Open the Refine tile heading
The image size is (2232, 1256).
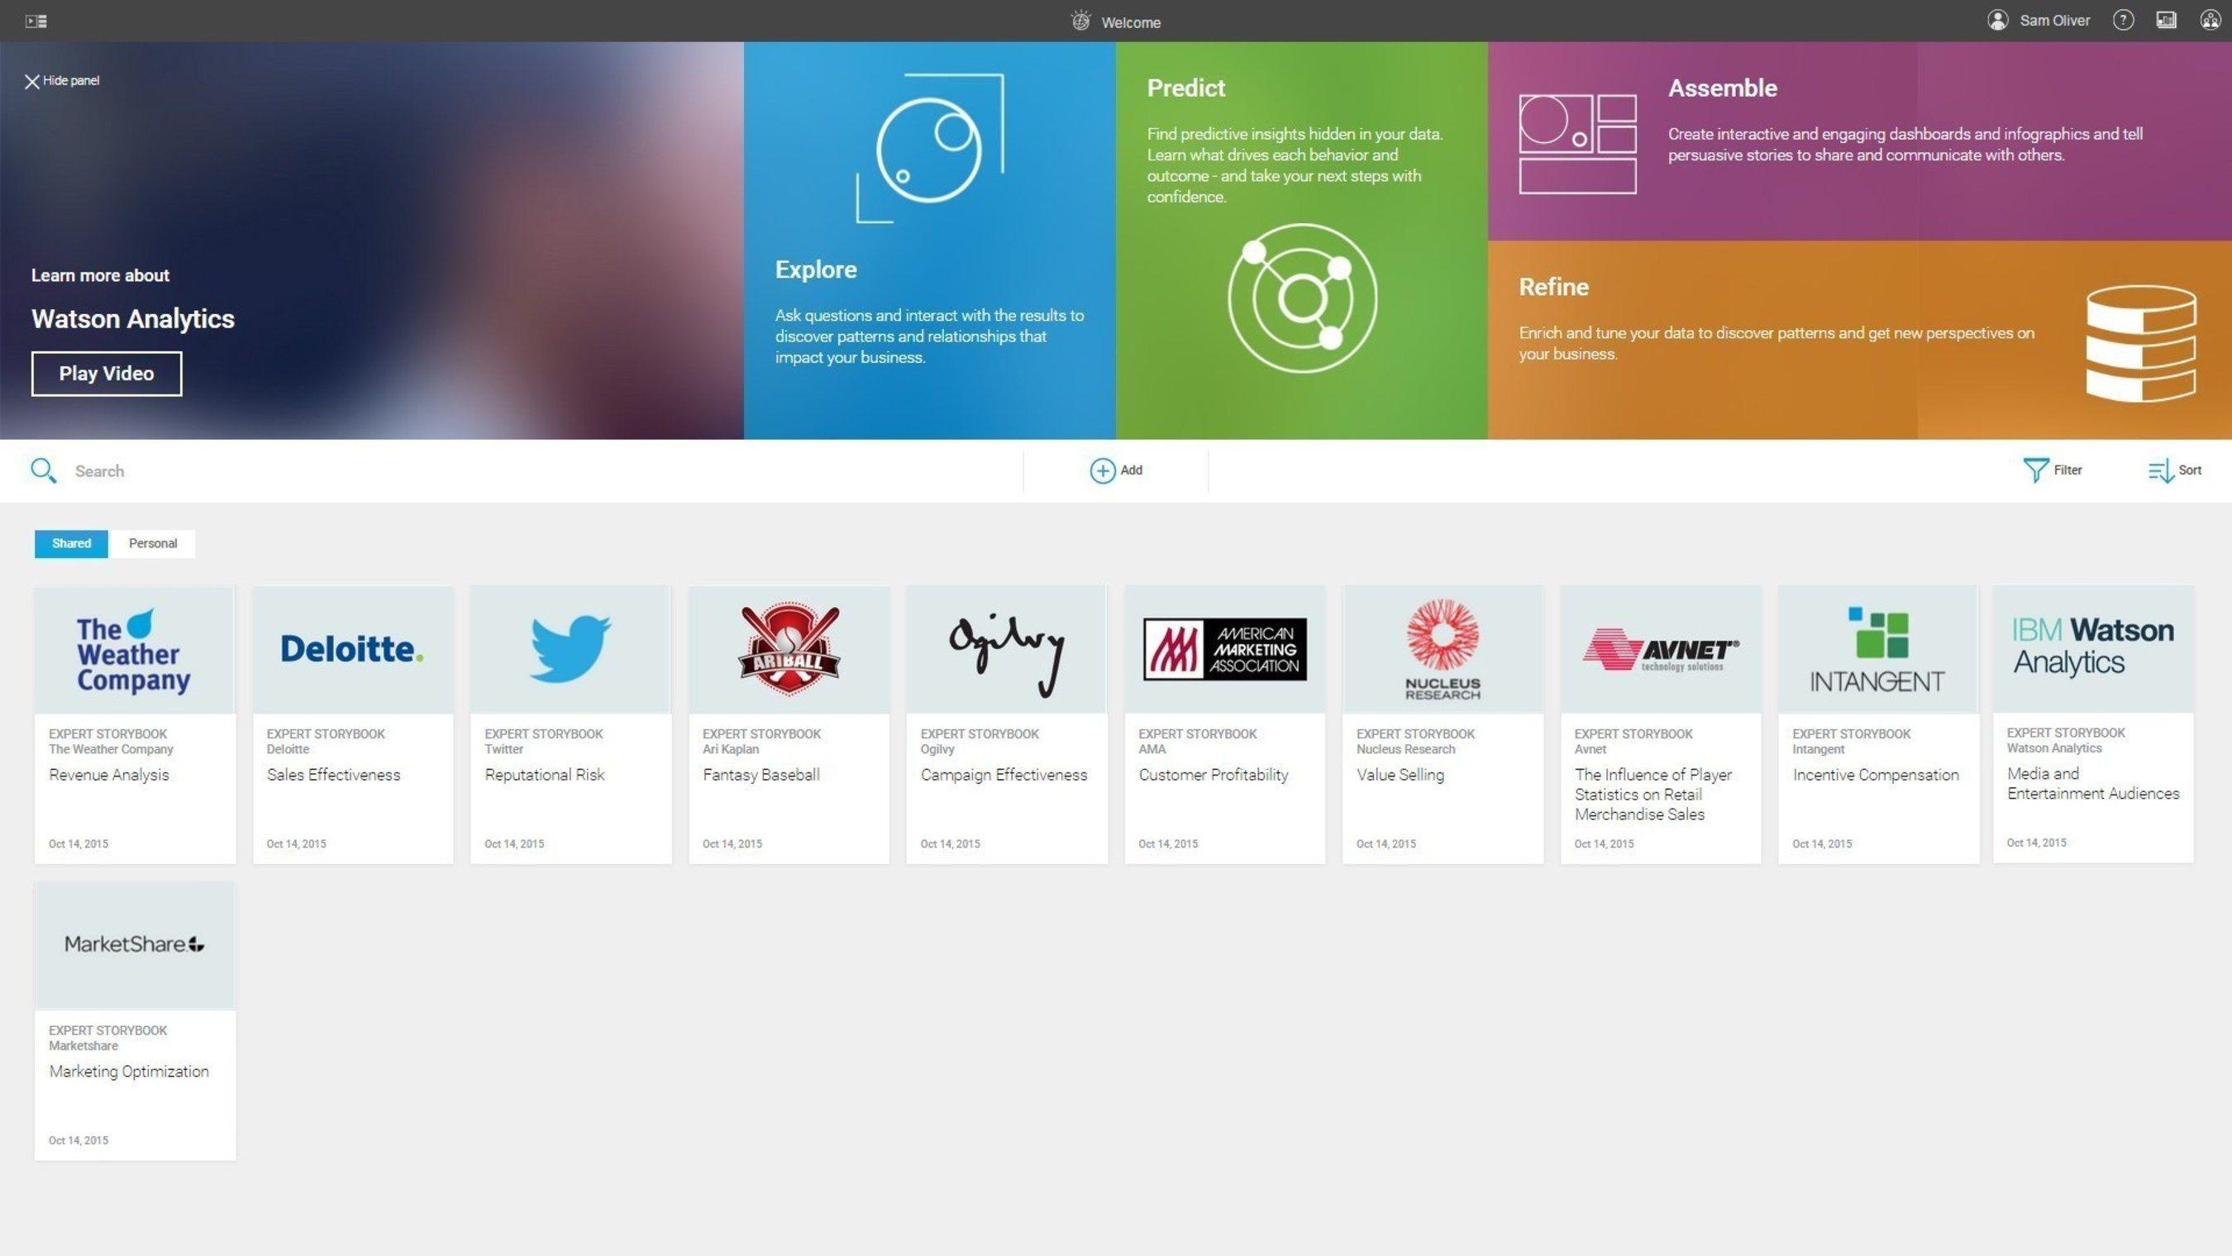1553,287
